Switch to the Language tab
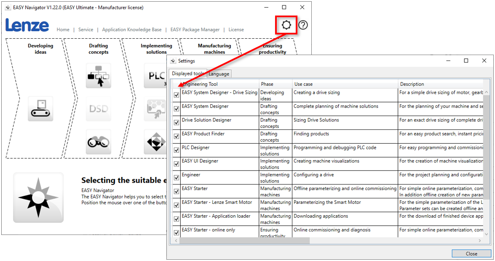 pyautogui.click(x=219, y=74)
